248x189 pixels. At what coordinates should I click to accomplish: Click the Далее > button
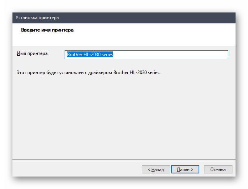click(185, 170)
